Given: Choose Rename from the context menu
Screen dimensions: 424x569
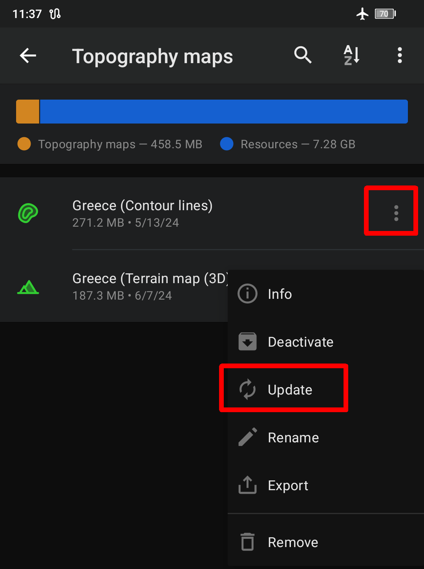Looking at the screenshot, I should point(326,438).
